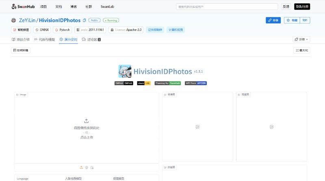
Task: Click the 登录/注册 login button
Action: pos(302,6)
